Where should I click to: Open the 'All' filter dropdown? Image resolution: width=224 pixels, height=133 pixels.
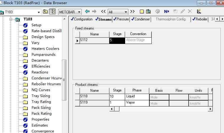click(126, 12)
